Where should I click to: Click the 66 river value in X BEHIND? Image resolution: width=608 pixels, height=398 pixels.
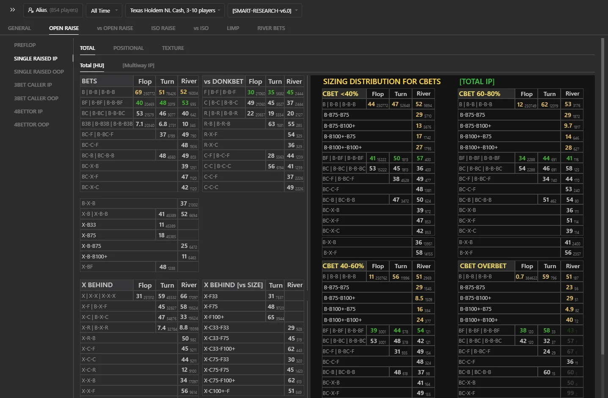click(184, 296)
